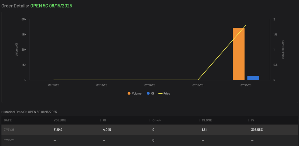This screenshot has height=146, width=299.
Task: Toggle the Volume series via its legend label
Action: (x=137, y=93)
